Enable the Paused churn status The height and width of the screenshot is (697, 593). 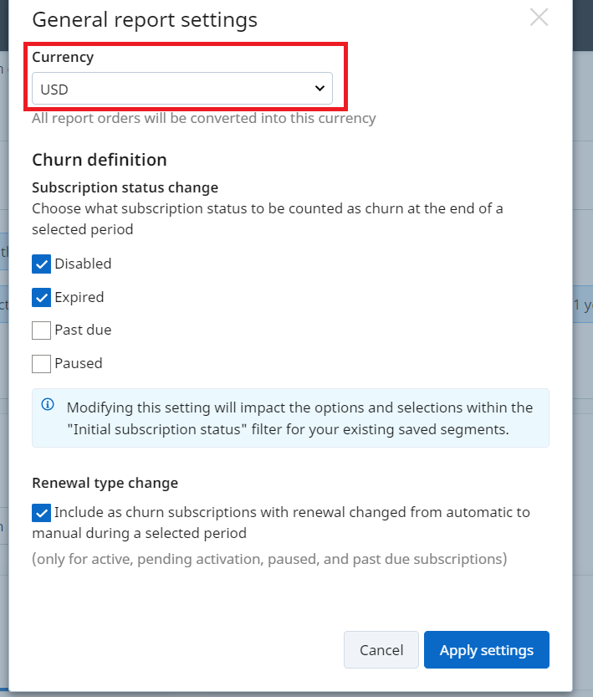pos(41,363)
